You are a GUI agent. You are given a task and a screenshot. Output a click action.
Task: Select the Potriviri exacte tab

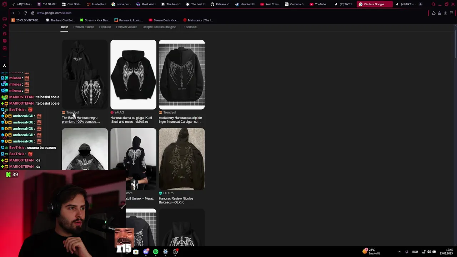click(84, 27)
